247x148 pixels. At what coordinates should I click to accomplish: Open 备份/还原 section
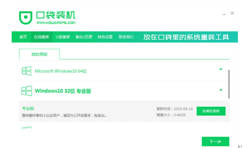pos(84,37)
